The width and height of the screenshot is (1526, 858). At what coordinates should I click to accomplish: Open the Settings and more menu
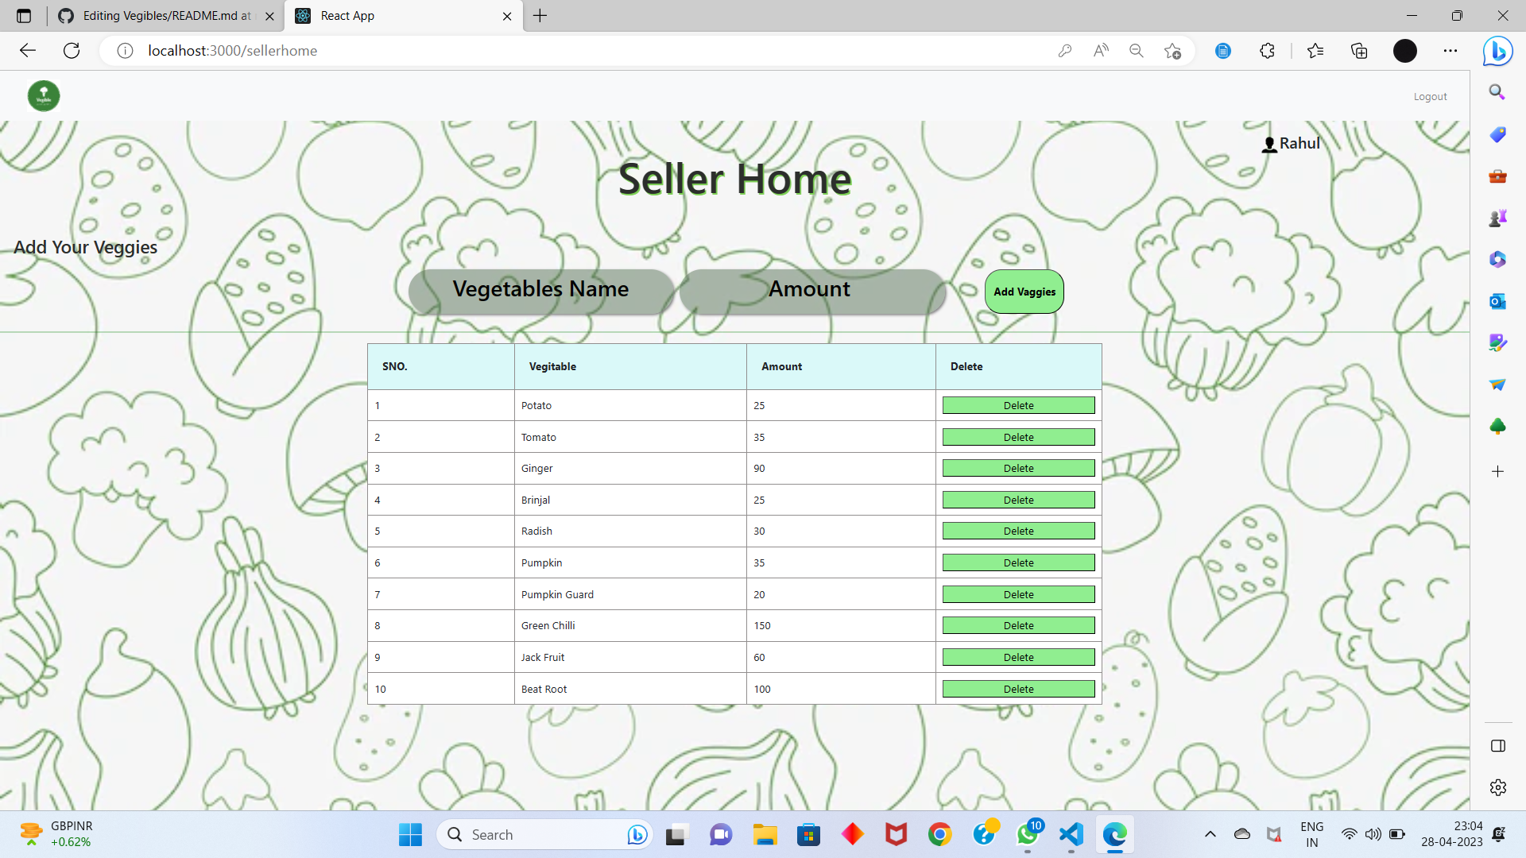click(1450, 50)
